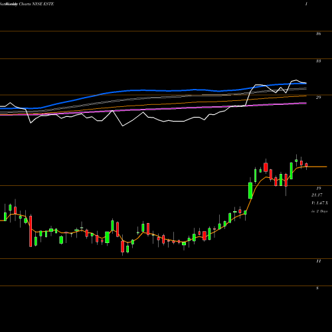Image resolution: width=332 pixels, height=332 pixels.
Task: Click the price axis label 11
Action: [318, 261]
